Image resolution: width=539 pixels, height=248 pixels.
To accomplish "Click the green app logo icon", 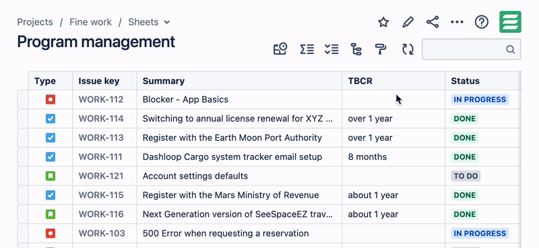I will click(x=510, y=22).
